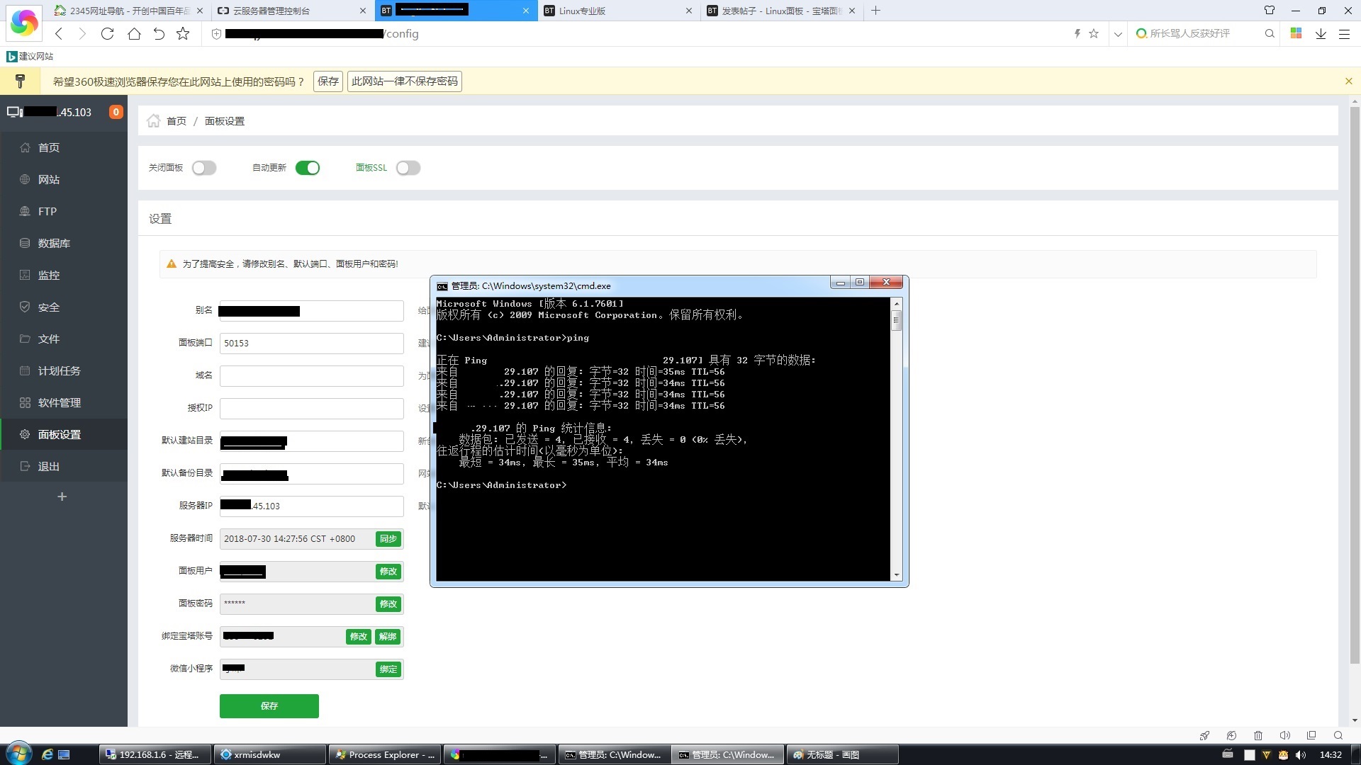Enable the 面板SSL switch

[408, 168]
